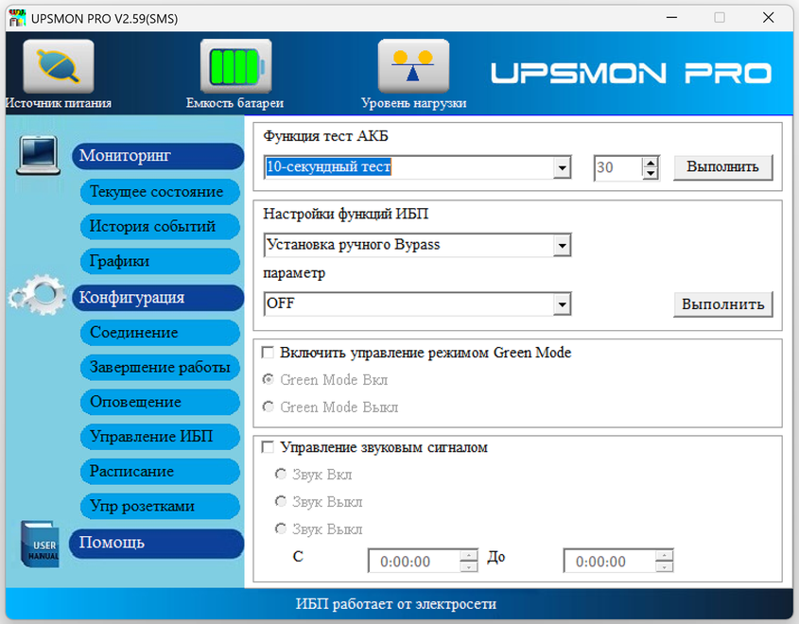Enable Green Mode control checkbox
The width and height of the screenshot is (799, 624).
[268, 353]
